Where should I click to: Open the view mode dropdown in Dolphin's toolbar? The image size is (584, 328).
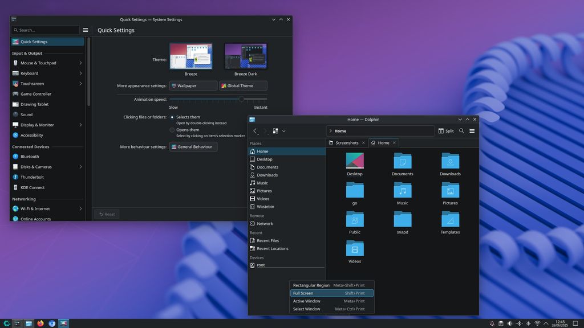(283, 130)
